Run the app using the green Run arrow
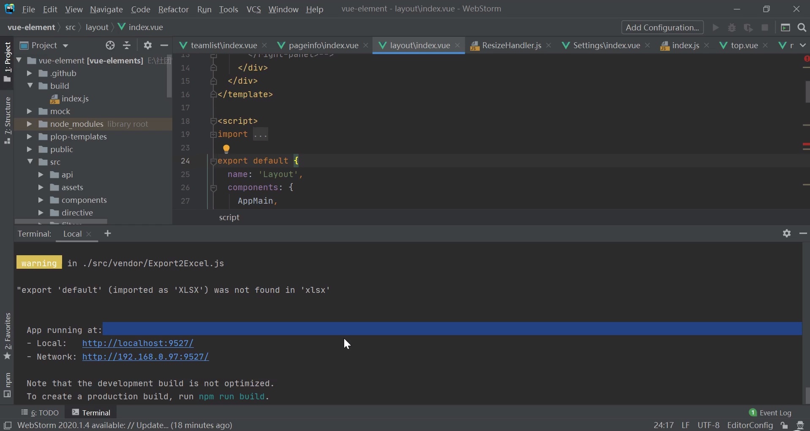The height and width of the screenshot is (431, 810). pos(717,27)
